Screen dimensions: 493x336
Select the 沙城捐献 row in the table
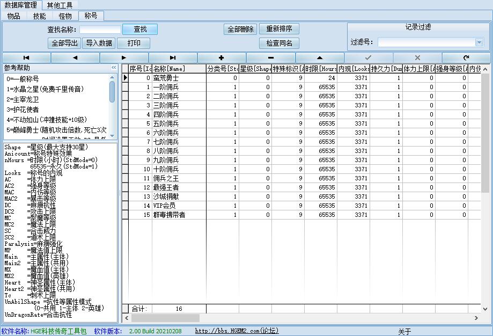click(x=166, y=196)
